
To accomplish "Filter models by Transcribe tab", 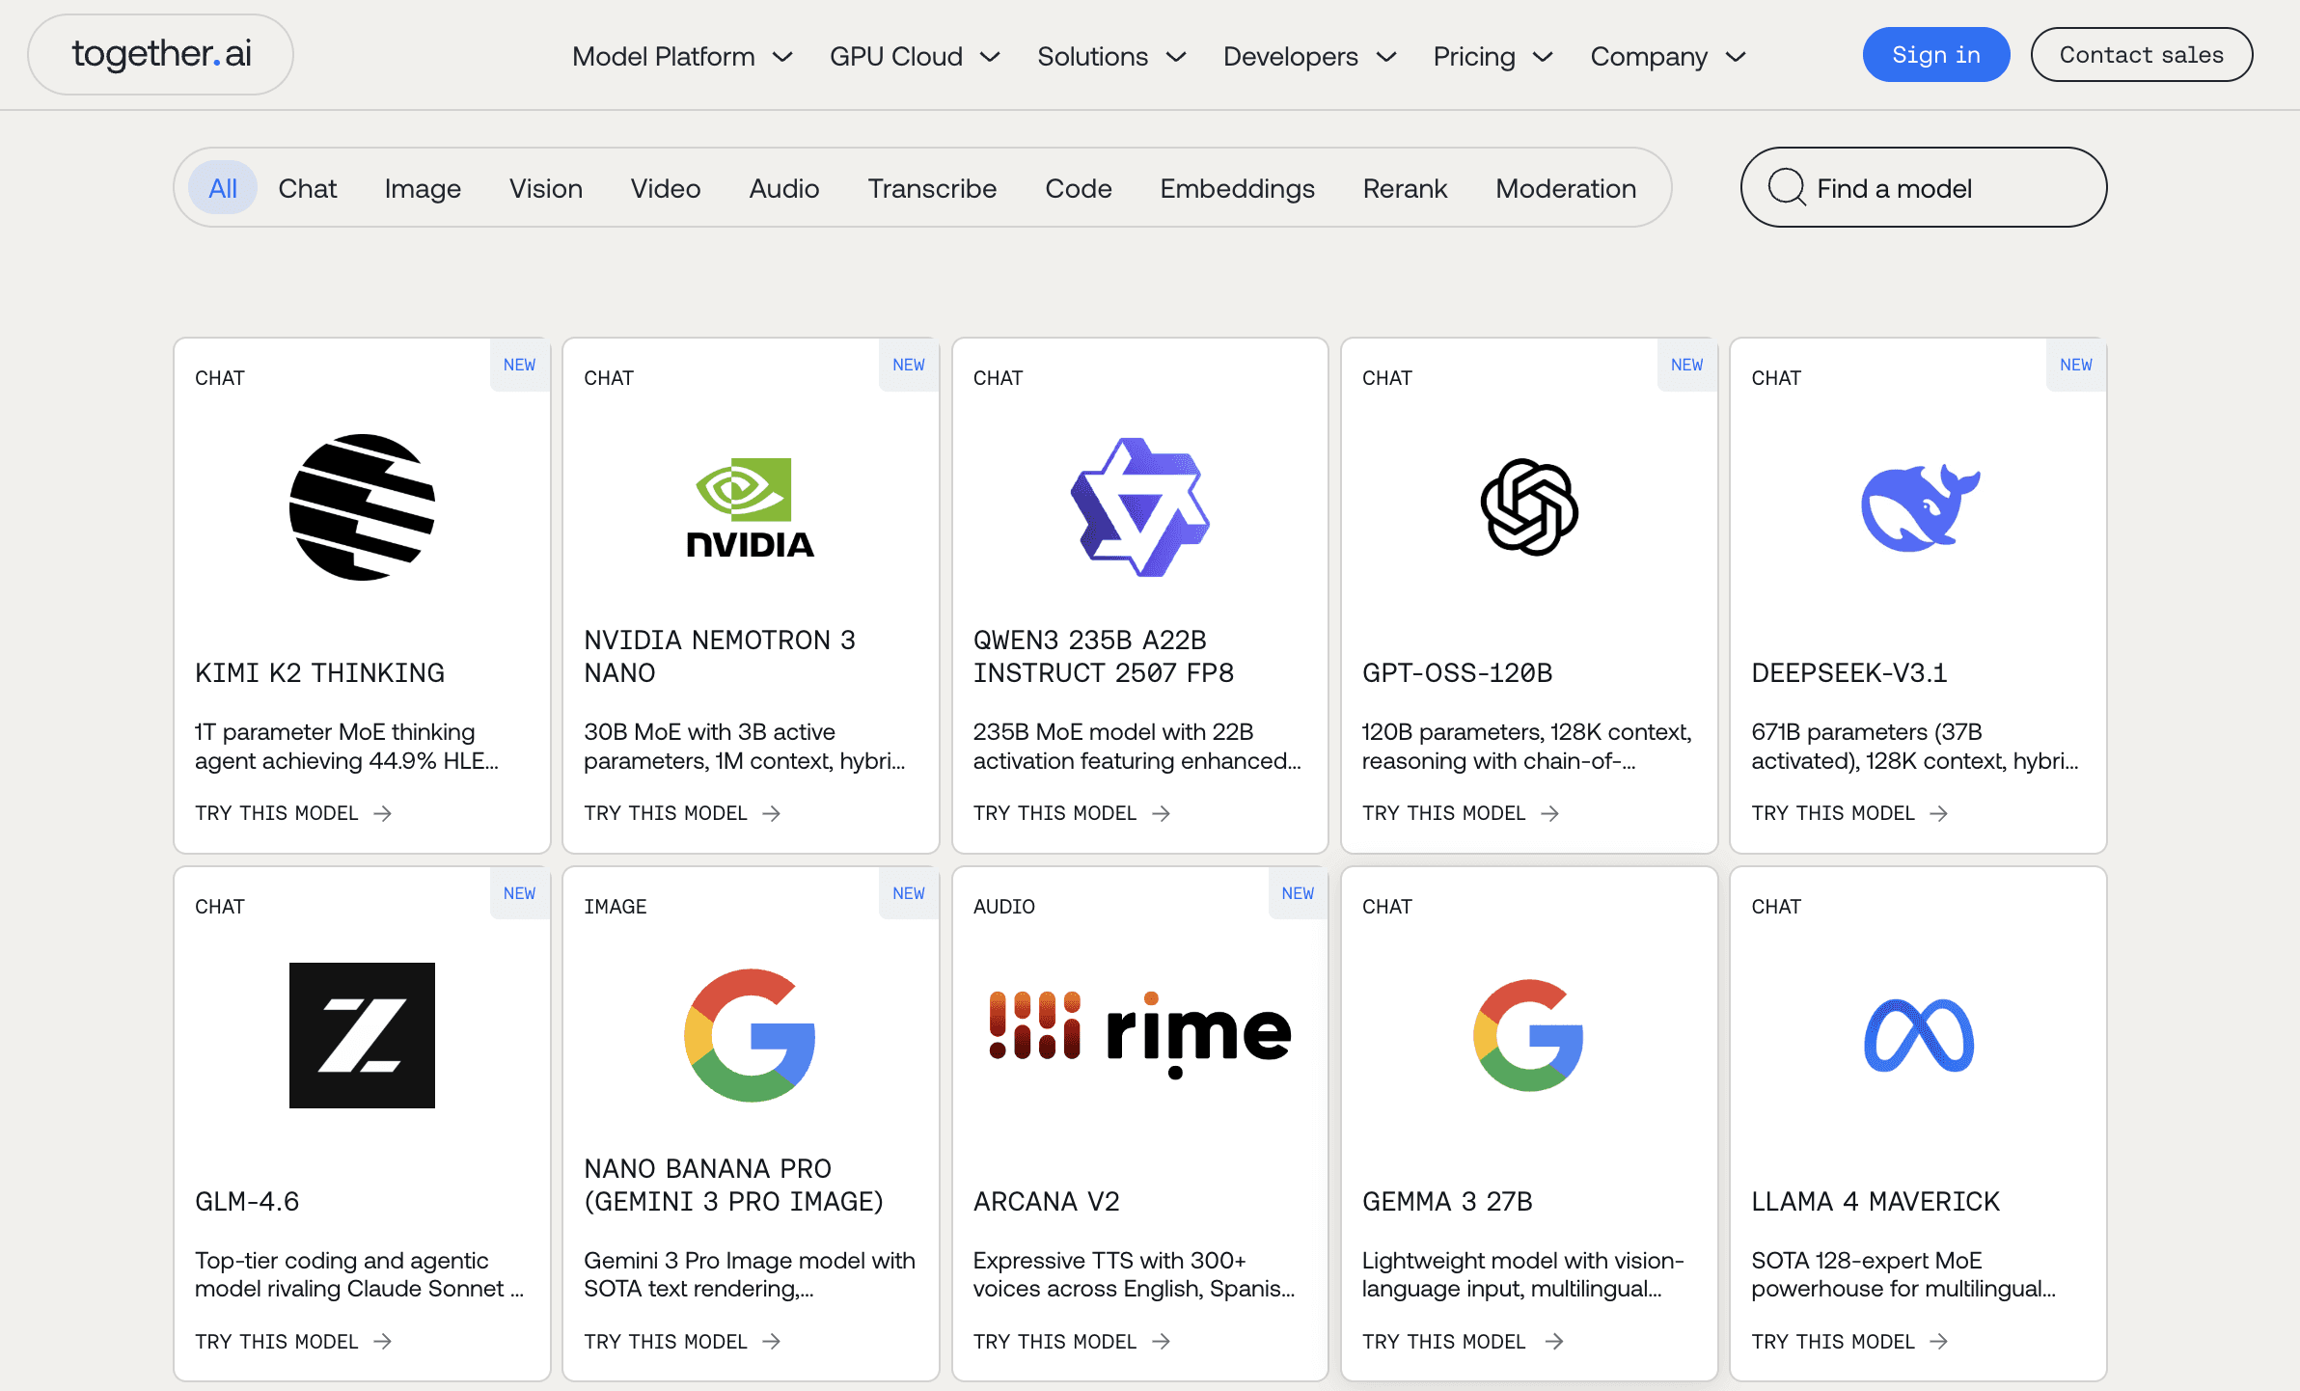I will pos(931,188).
